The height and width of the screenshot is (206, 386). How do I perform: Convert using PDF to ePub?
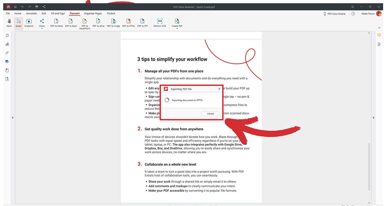coord(98,23)
